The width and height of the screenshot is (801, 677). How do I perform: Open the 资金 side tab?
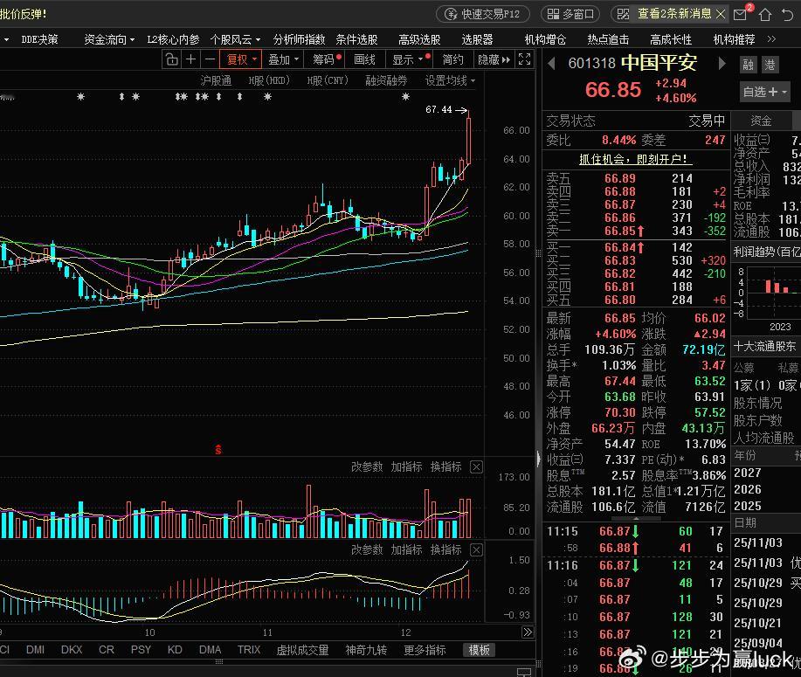761,121
